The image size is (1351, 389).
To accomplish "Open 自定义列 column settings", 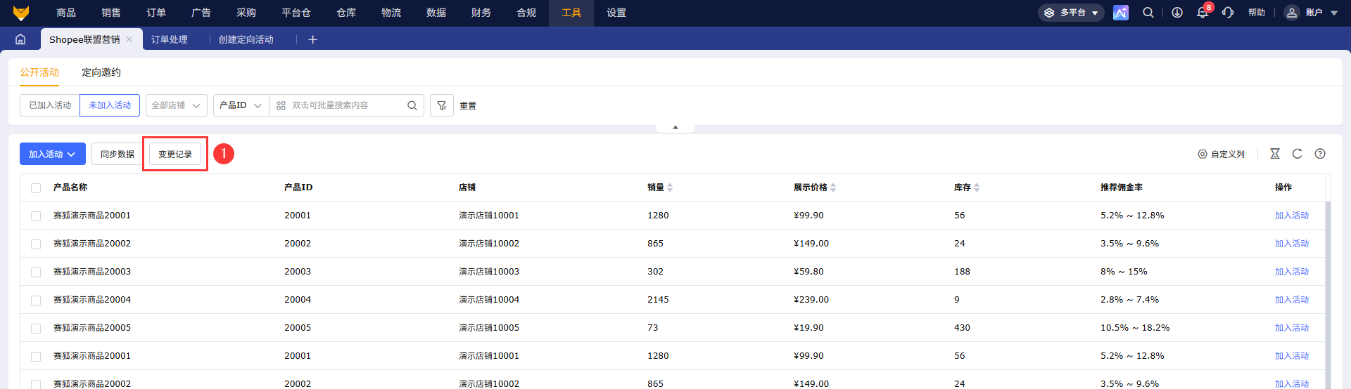I will point(1221,154).
